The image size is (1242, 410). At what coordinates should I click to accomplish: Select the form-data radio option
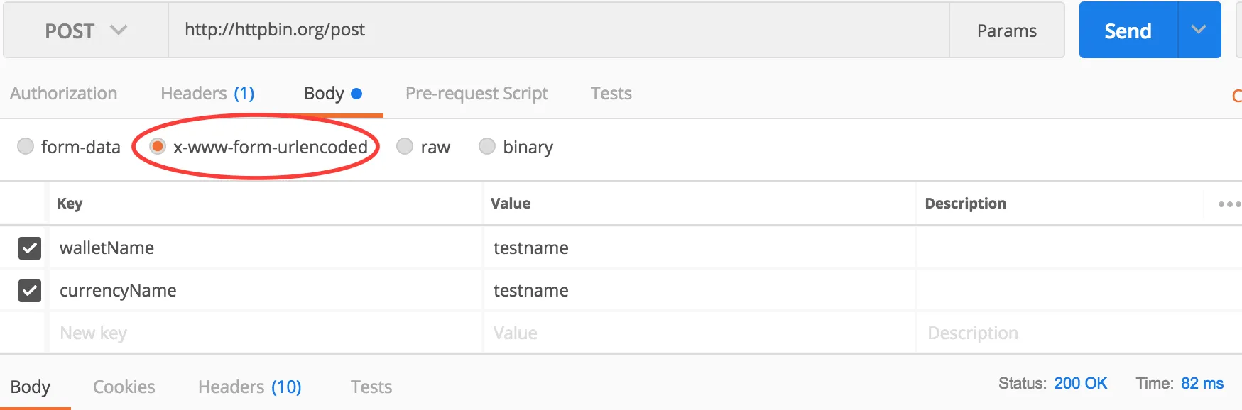(26, 146)
